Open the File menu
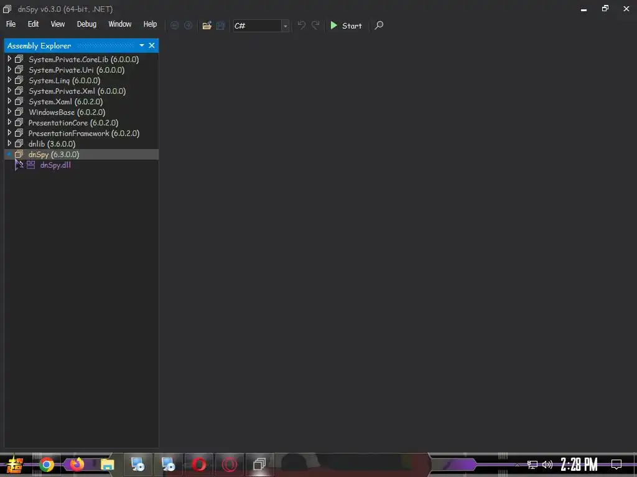This screenshot has height=477, width=637. (11, 24)
